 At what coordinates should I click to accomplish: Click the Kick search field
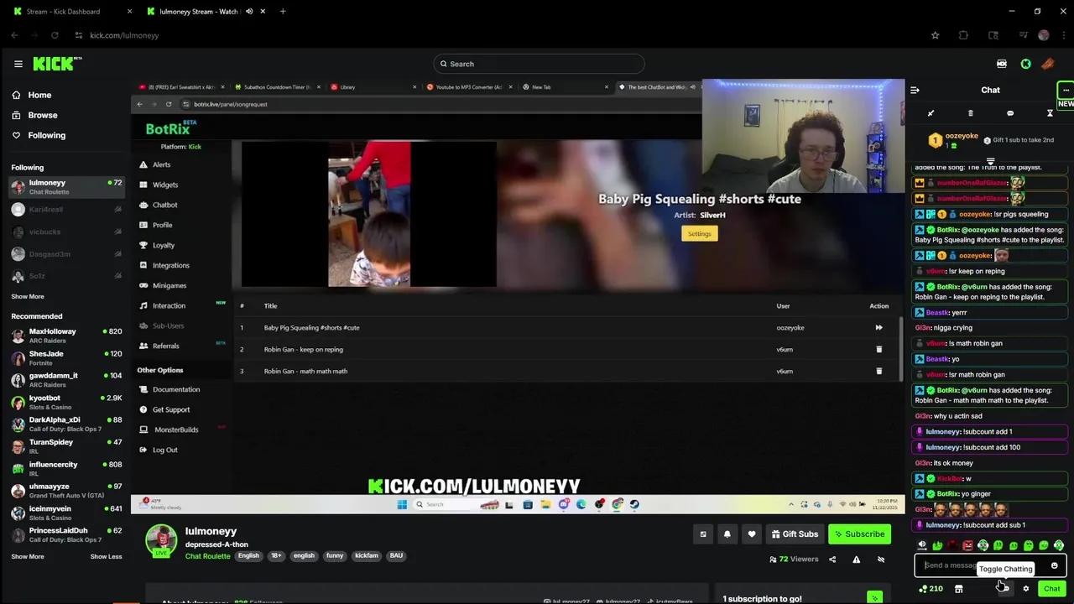tap(539, 64)
